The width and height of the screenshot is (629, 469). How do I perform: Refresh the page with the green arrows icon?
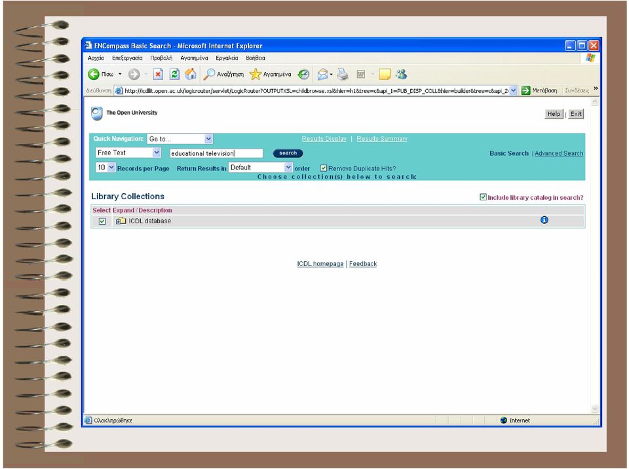point(174,74)
